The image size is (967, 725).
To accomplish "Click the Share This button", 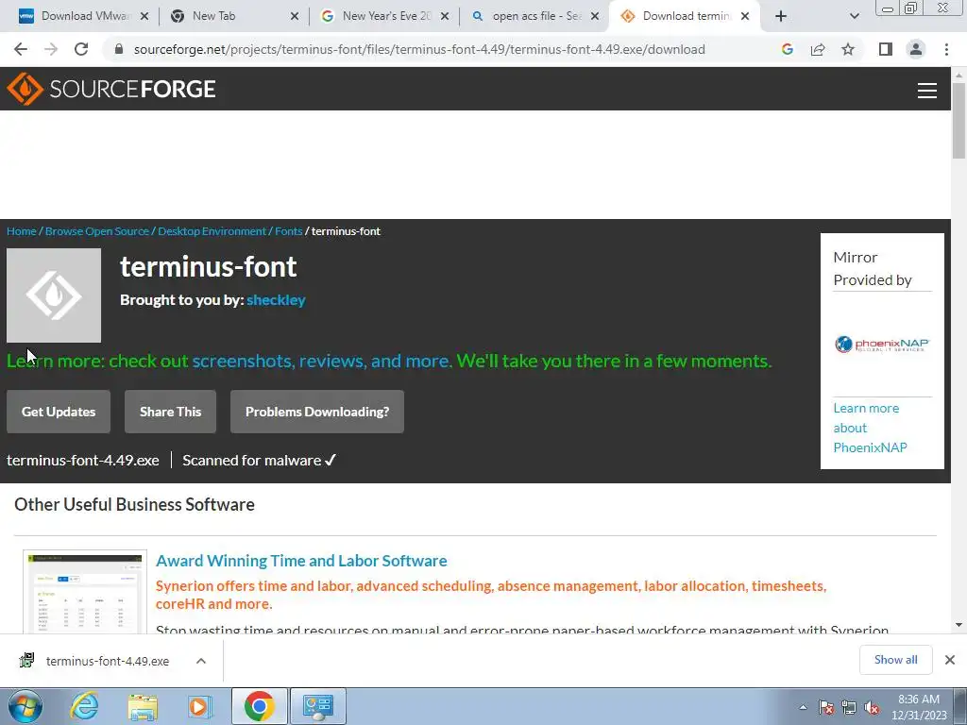I will (x=170, y=412).
